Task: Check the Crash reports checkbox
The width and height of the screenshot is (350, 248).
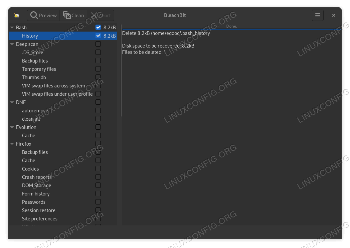Action: [98, 177]
